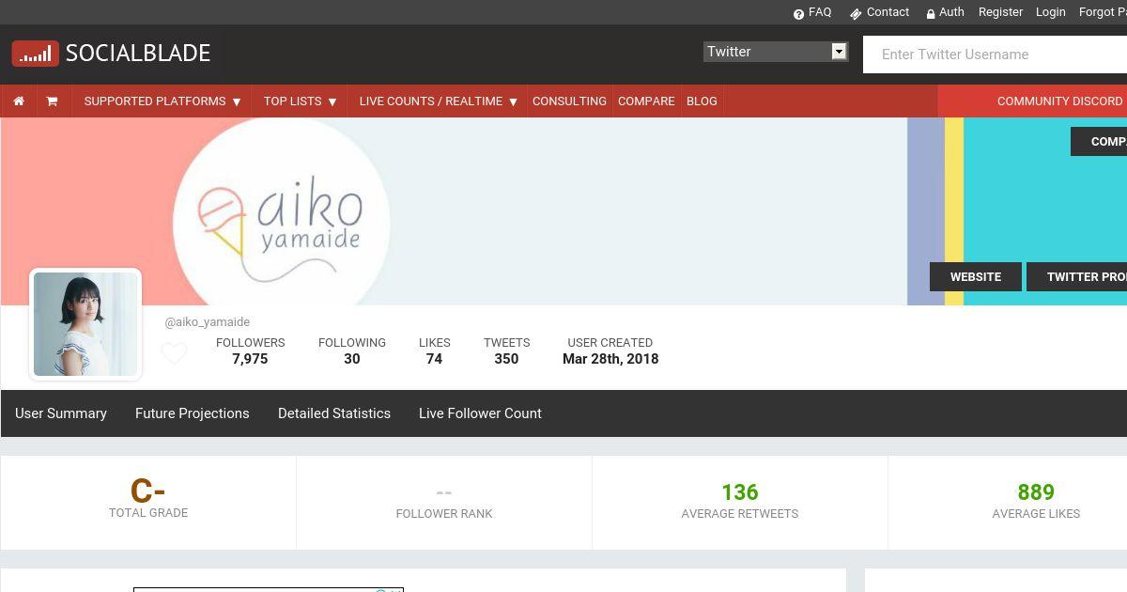
Task: Switch to the Detailed Statistics tab
Action: (334, 413)
